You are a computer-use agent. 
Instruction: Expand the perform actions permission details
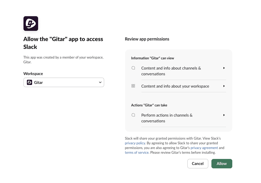point(224,115)
